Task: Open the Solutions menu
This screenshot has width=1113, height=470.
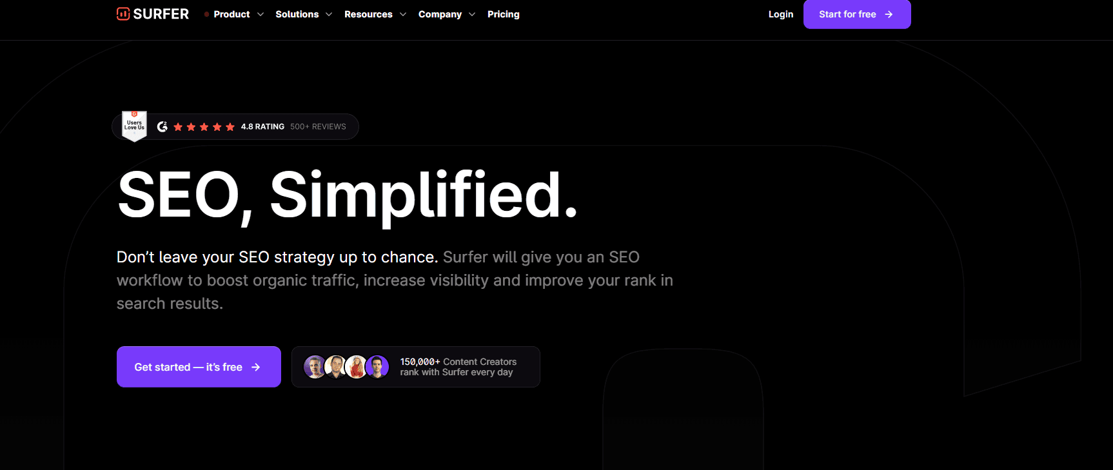Action: (297, 14)
